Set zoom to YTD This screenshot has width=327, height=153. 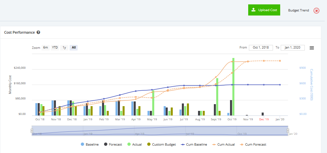[x=55, y=48]
